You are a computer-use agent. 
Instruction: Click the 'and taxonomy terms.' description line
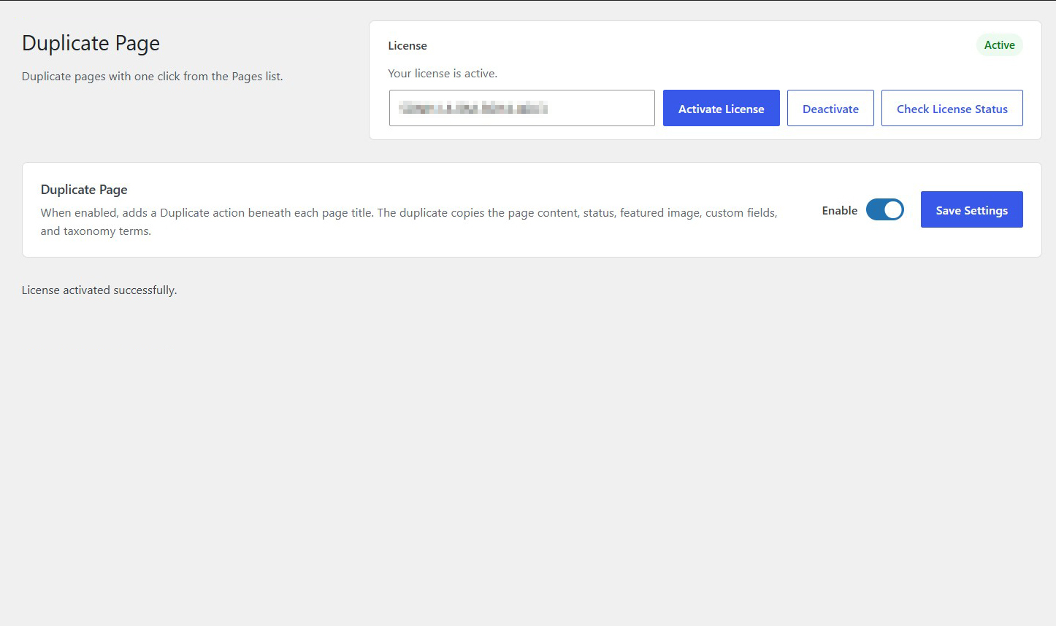tap(96, 231)
